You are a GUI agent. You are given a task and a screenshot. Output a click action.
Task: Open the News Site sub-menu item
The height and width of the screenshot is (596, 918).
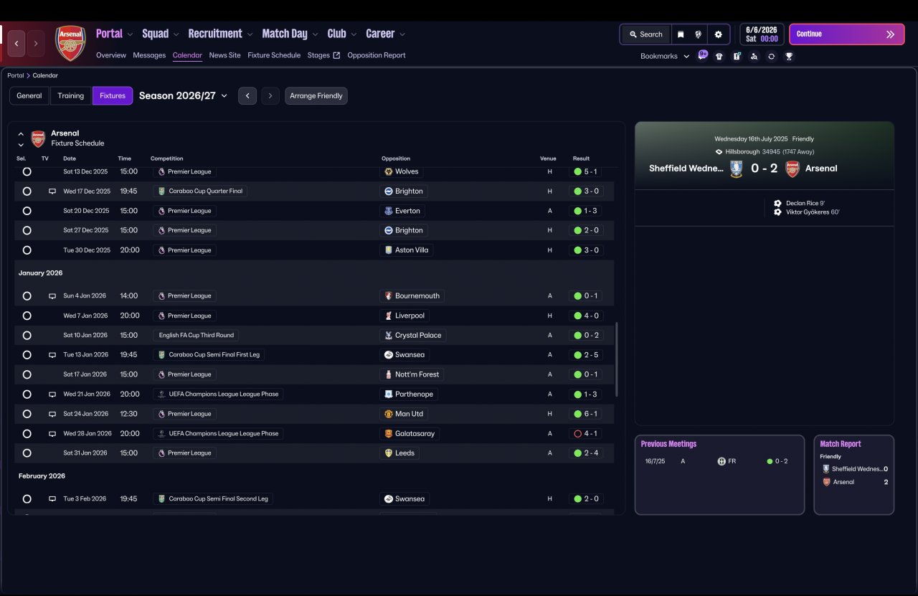pos(225,55)
